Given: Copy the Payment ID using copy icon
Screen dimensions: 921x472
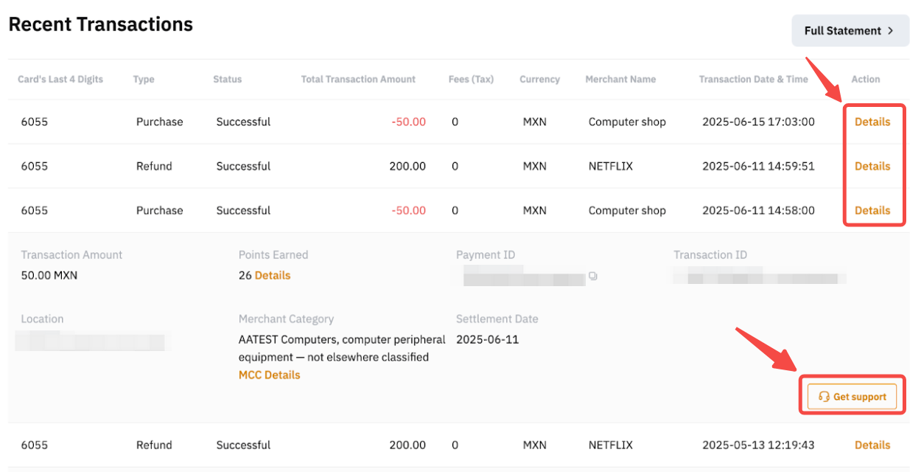Looking at the screenshot, I should [593, 277].
